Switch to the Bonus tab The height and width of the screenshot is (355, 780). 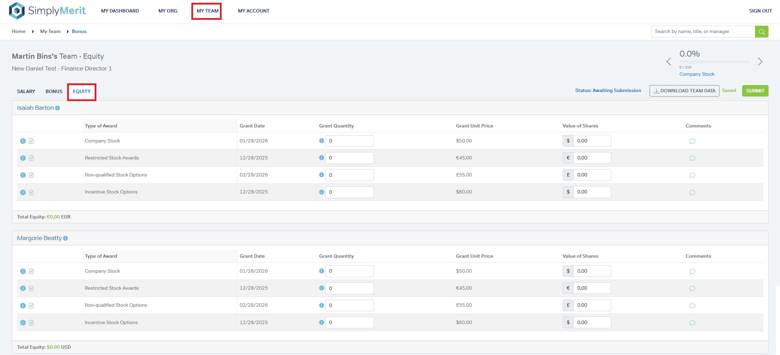54,91
